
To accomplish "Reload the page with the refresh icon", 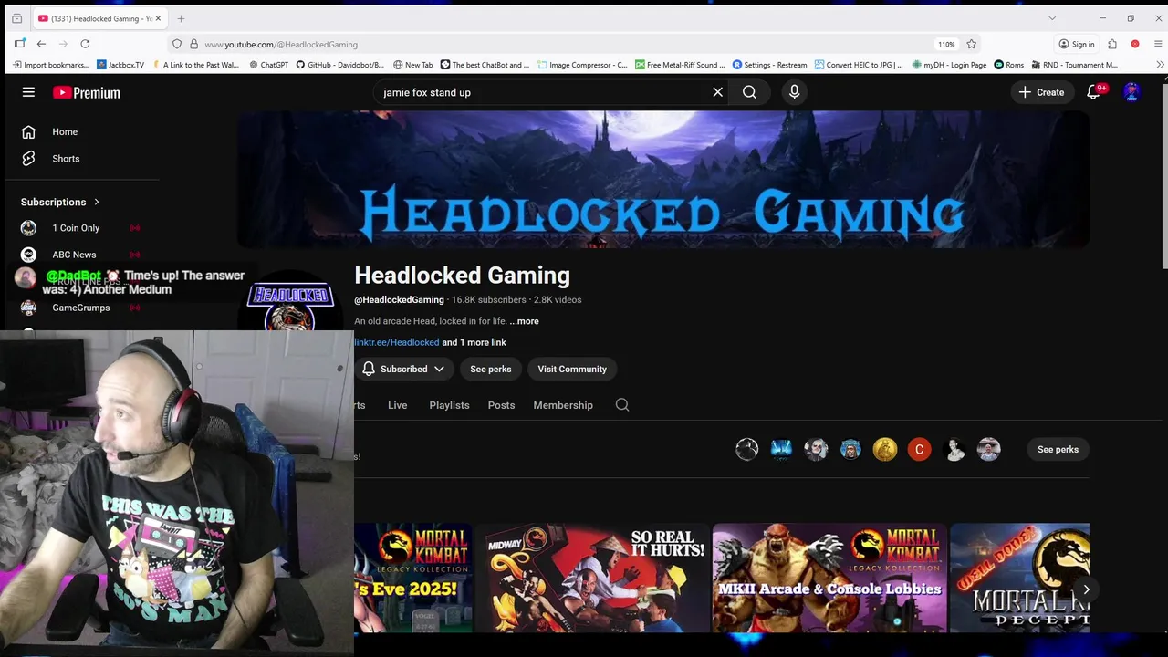I will click(85, 44).
